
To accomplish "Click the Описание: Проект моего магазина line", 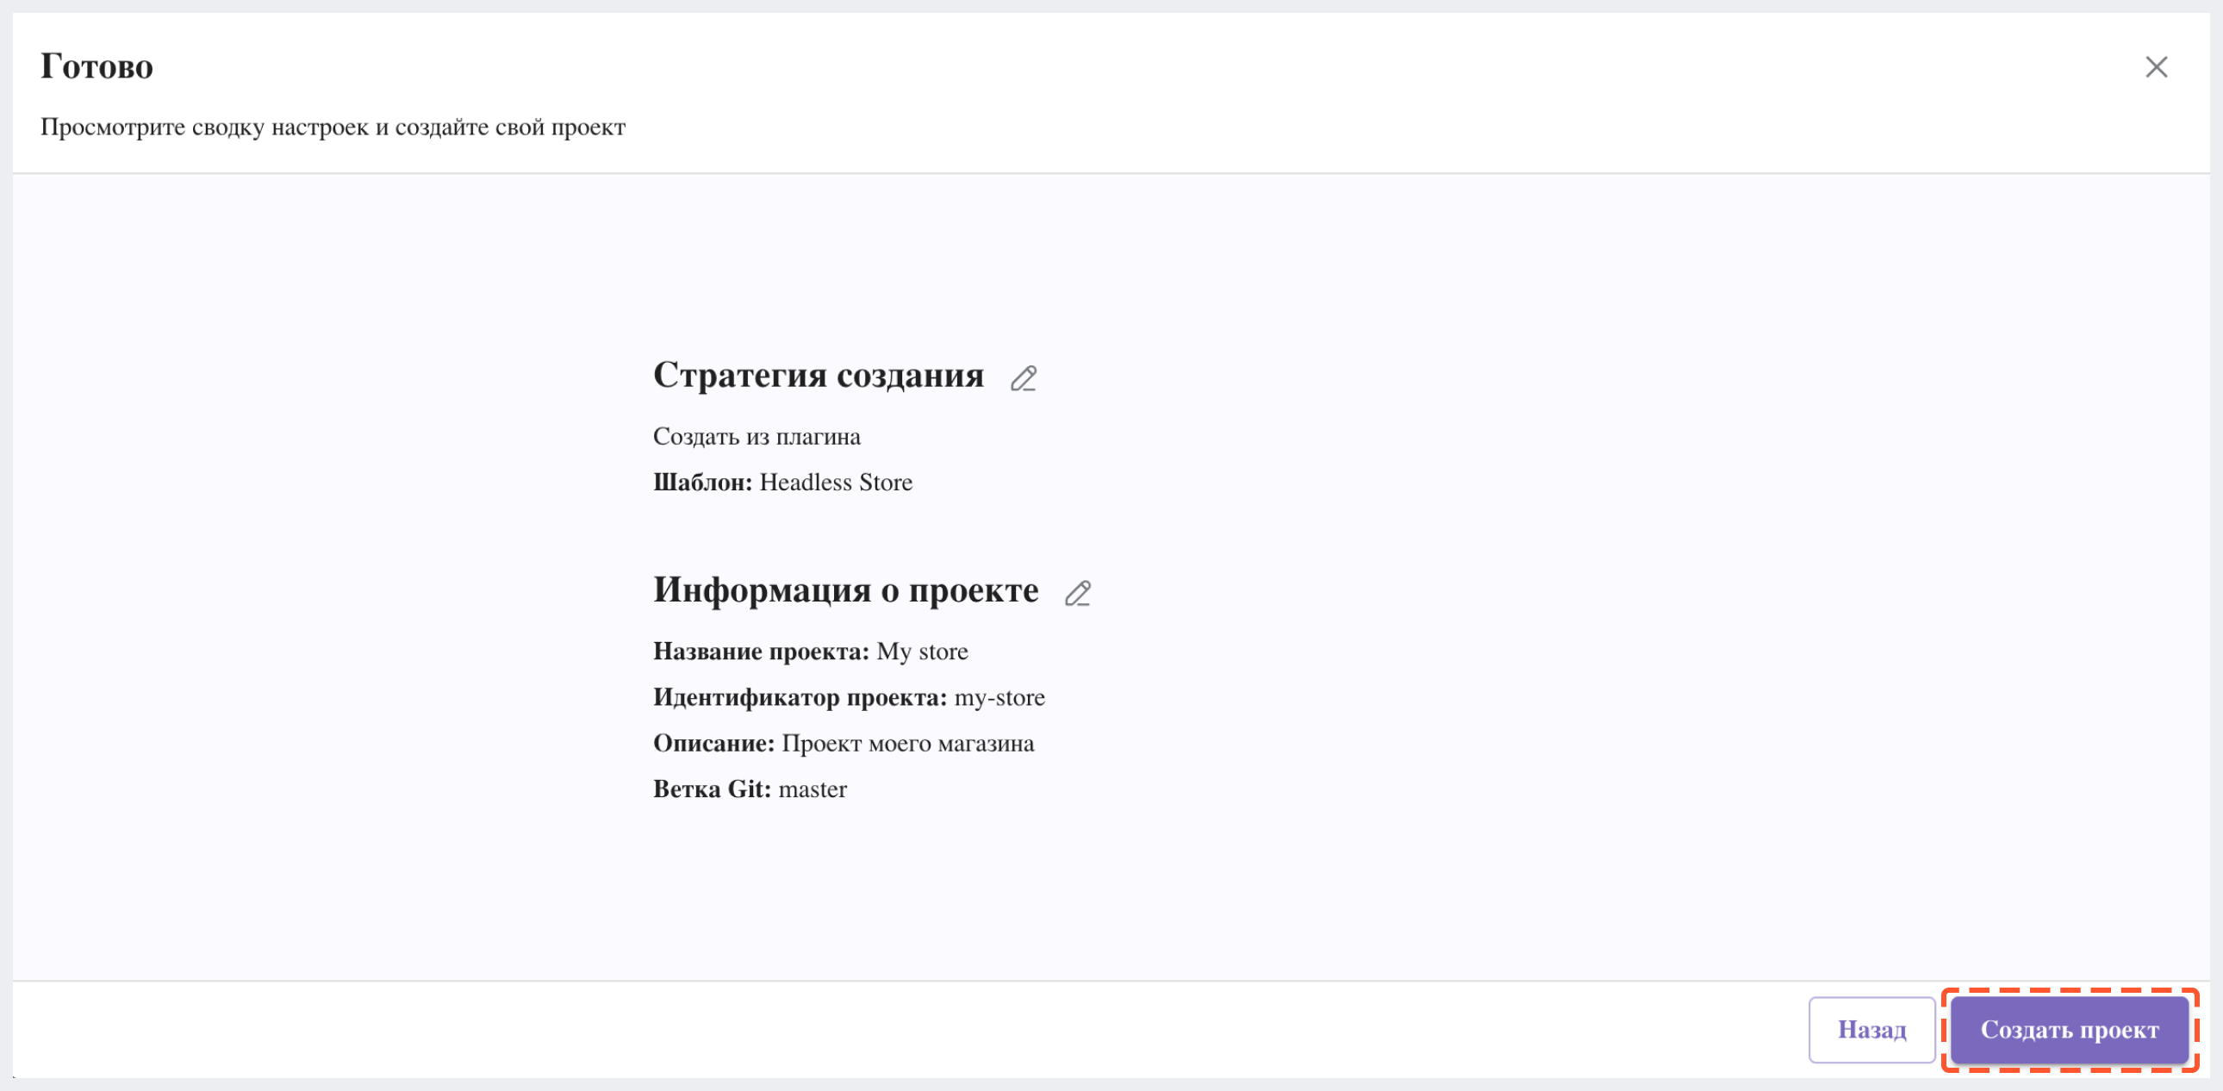I will coord(844,743).
